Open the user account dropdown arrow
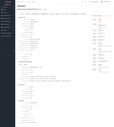 [x=111, y=2]
